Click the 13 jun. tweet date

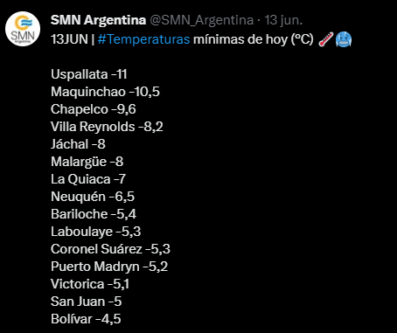pos(283,20)
